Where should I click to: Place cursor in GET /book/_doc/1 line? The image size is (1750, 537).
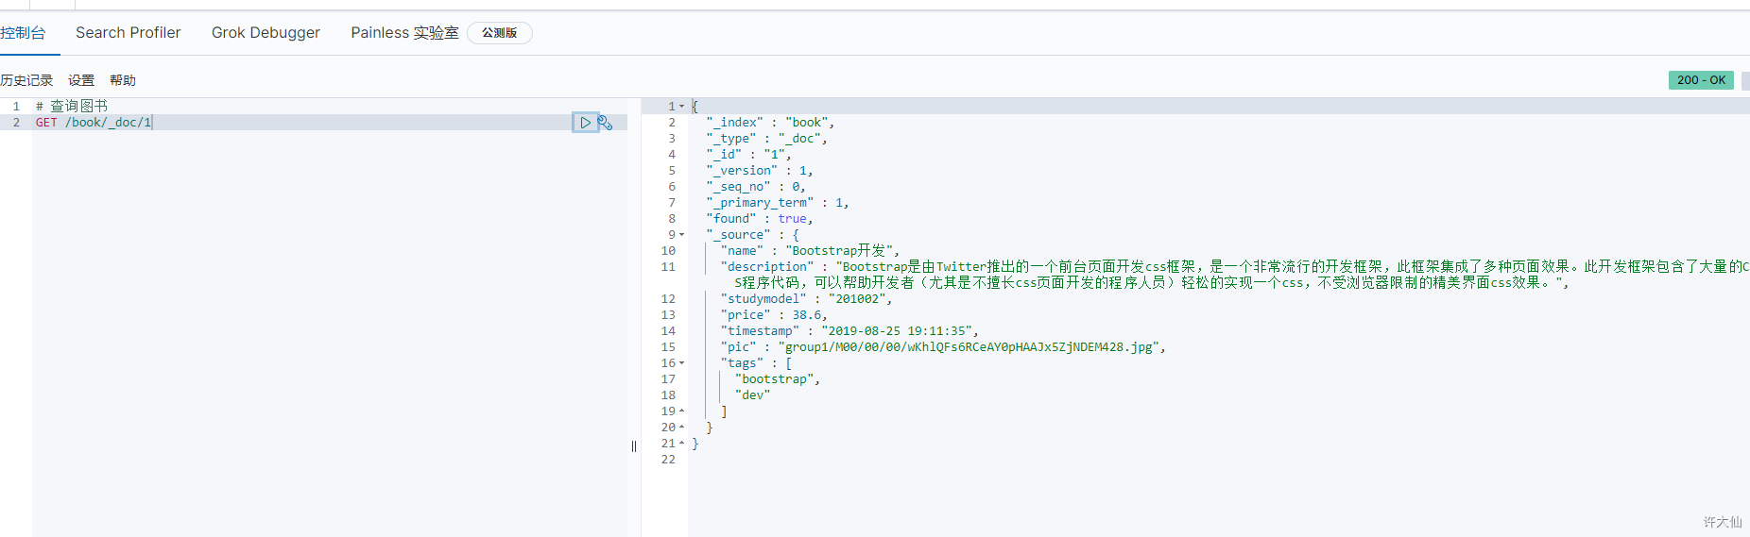click(x=94, y=123)
